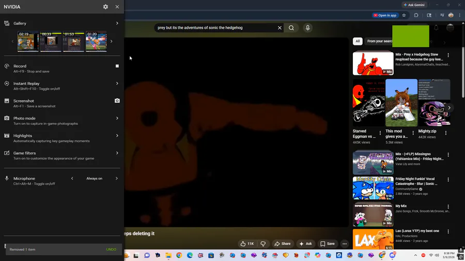Click the Record circle icon

click(x=7, y=66)
